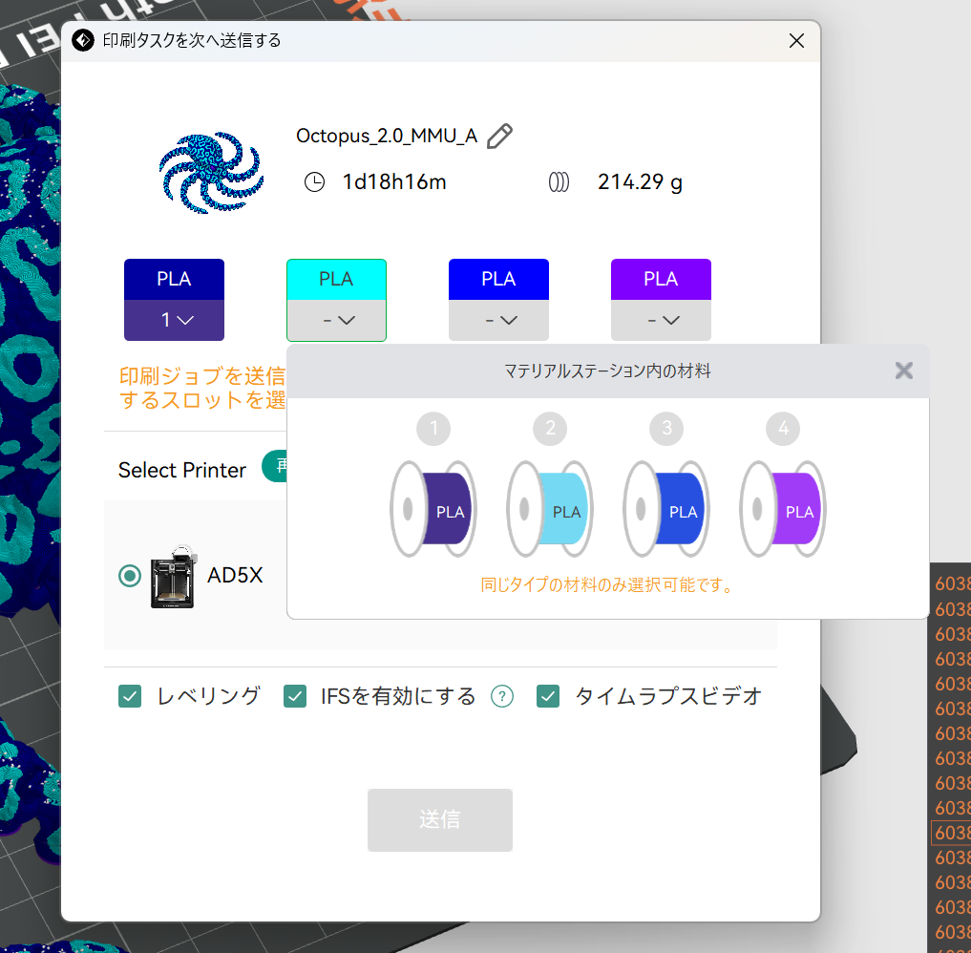This screenshot has width=971, height=953.
Task: Select the violet PLA spool in slot 4
Action: pos(783,508)
